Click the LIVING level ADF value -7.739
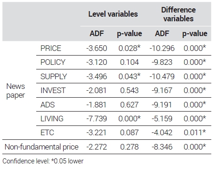The image size is (215, 175). 97,119
